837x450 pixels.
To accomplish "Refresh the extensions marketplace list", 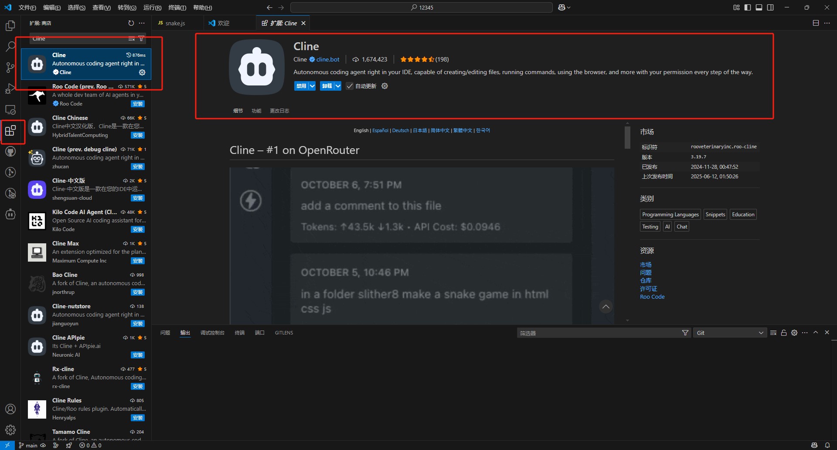I will coord(131,23).
